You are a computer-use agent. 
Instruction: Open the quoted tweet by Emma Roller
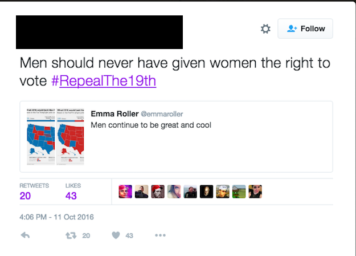176,137
